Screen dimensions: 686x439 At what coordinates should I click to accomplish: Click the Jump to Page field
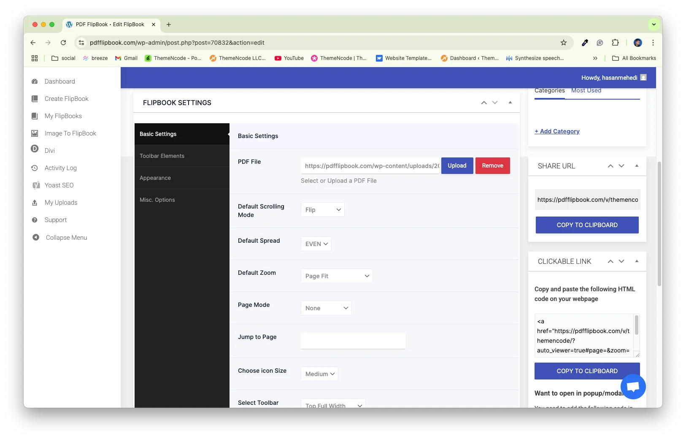click(x=353, y=341)
